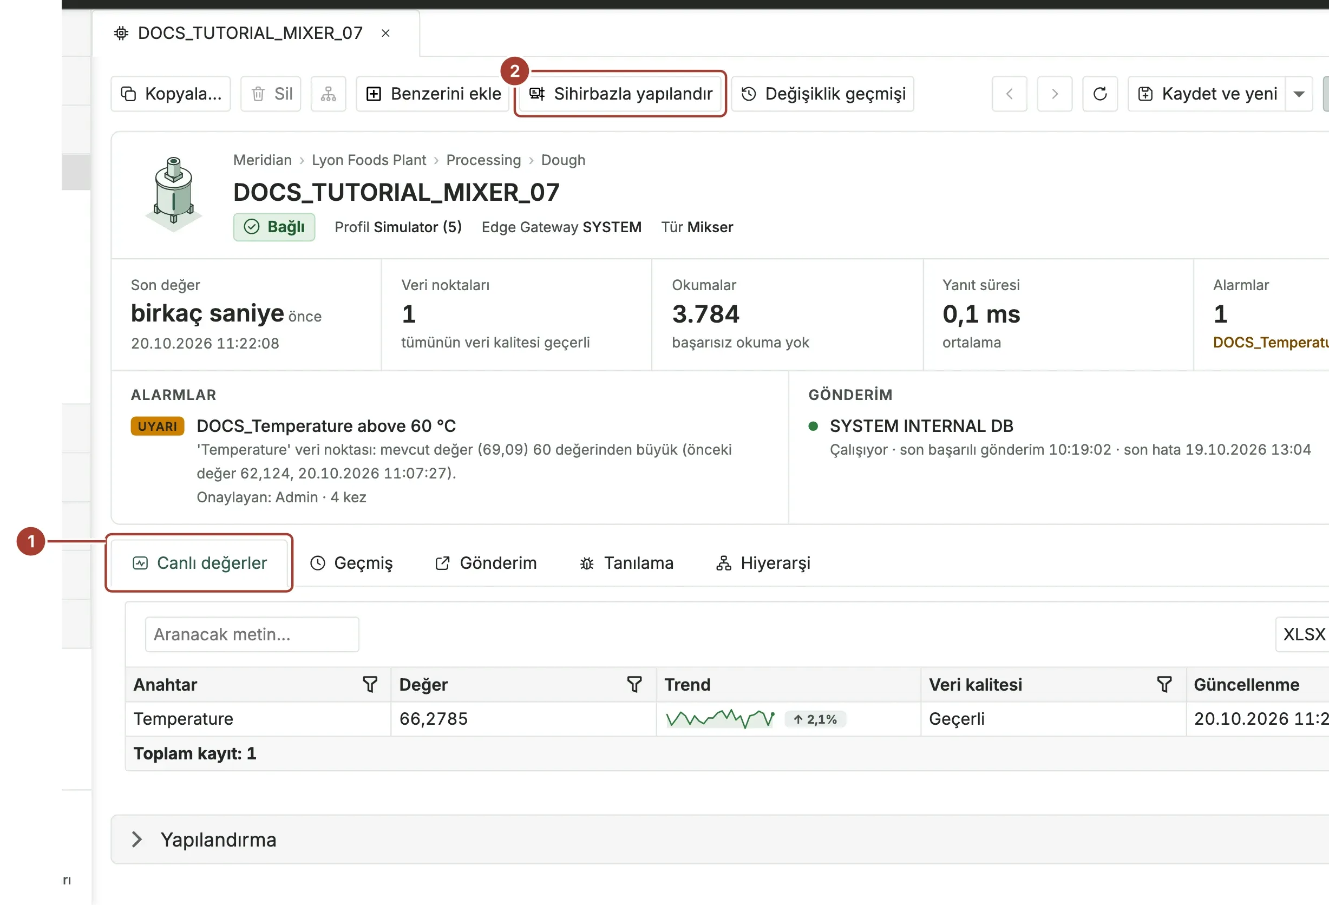Expand the Yapılandırma section

coord(136,840)
